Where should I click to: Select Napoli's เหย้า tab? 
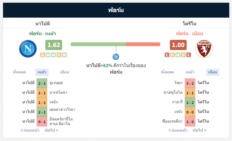coord(42,72)
